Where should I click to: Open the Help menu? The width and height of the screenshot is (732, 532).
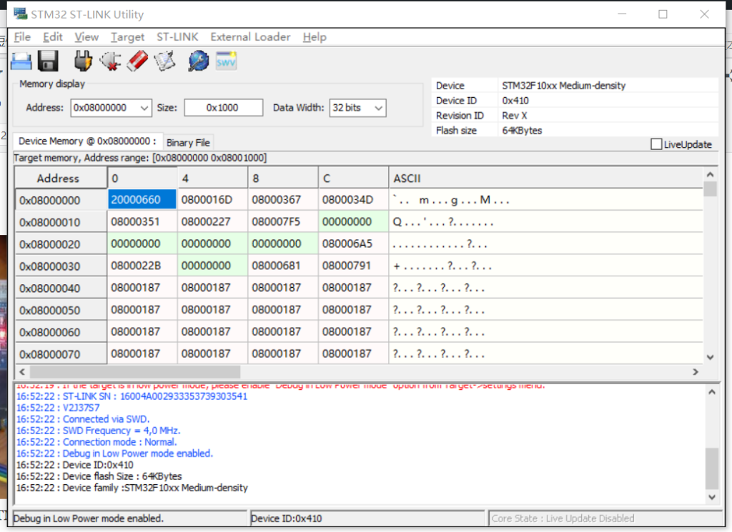[315, 37]
